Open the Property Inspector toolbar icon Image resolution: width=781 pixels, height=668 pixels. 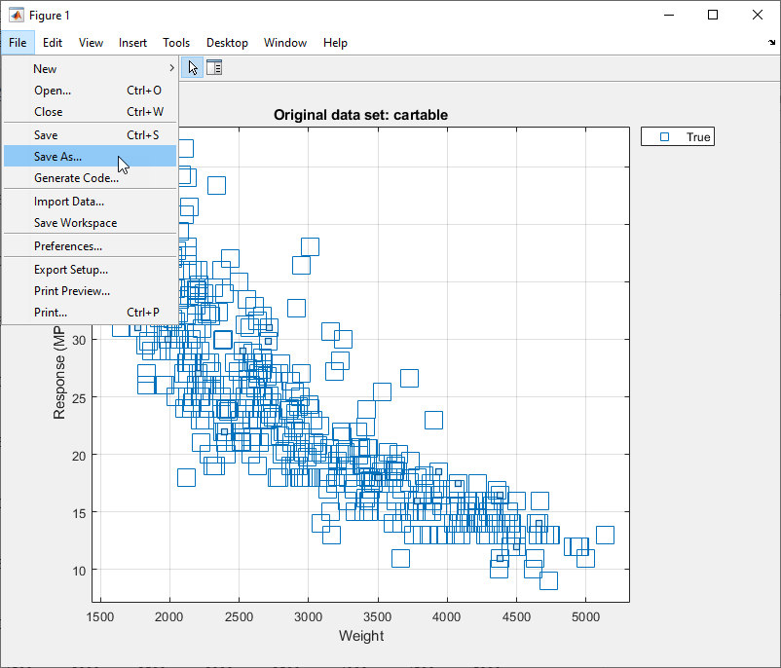pyautogui.click(x=214, y=67)
